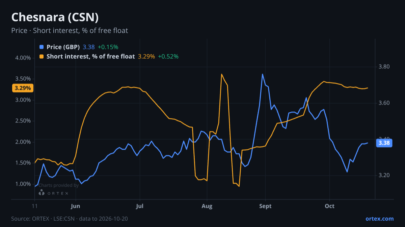Click the orange Short interest legend swatch
Image resolution: width=405 pixels, height=227 pixels.
click(x=42, y=56)
